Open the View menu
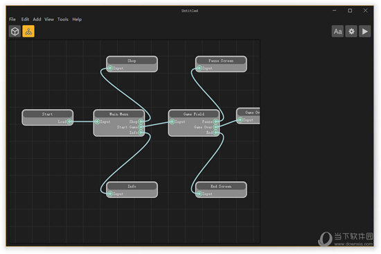Screen dimensions: 381x254 click(49, 19)
